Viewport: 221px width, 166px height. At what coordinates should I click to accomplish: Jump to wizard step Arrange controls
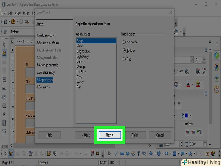pos(47,65)
